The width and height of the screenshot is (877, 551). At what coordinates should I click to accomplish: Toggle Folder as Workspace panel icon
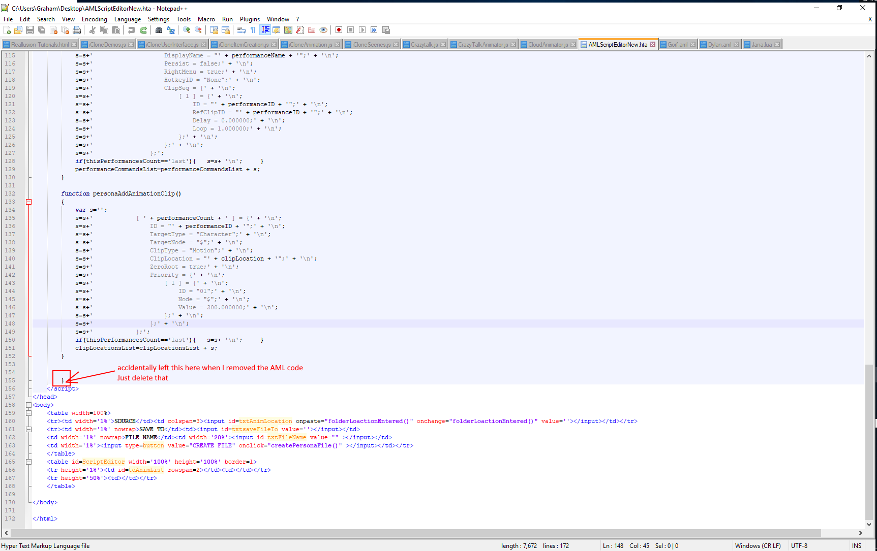point(312,30)
